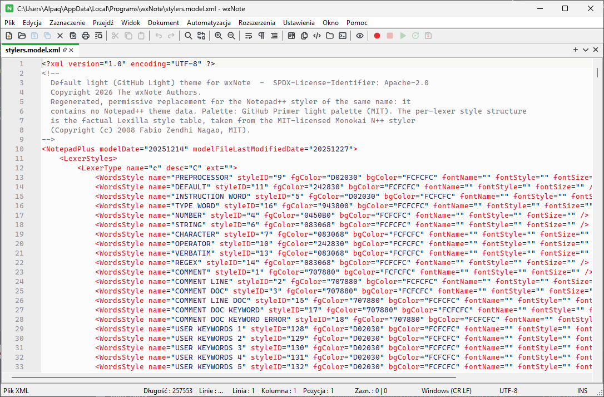Open the Okno menu
Image resolution: width=604 pixels, height=397 pixels.
[x=330, y=23]
